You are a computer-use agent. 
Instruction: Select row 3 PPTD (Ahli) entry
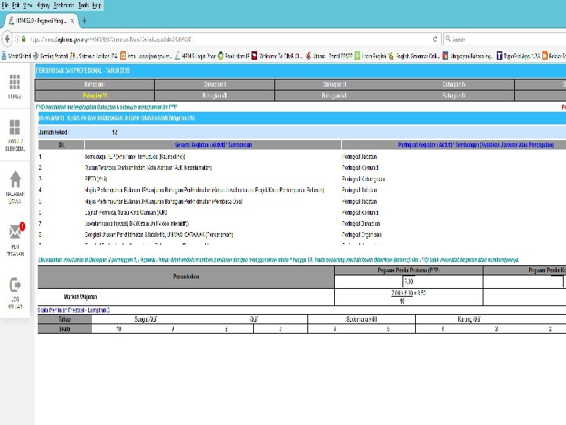coord(96,179)
